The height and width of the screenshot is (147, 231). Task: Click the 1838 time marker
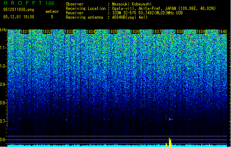pyautogui.click(x=179, y=32)
